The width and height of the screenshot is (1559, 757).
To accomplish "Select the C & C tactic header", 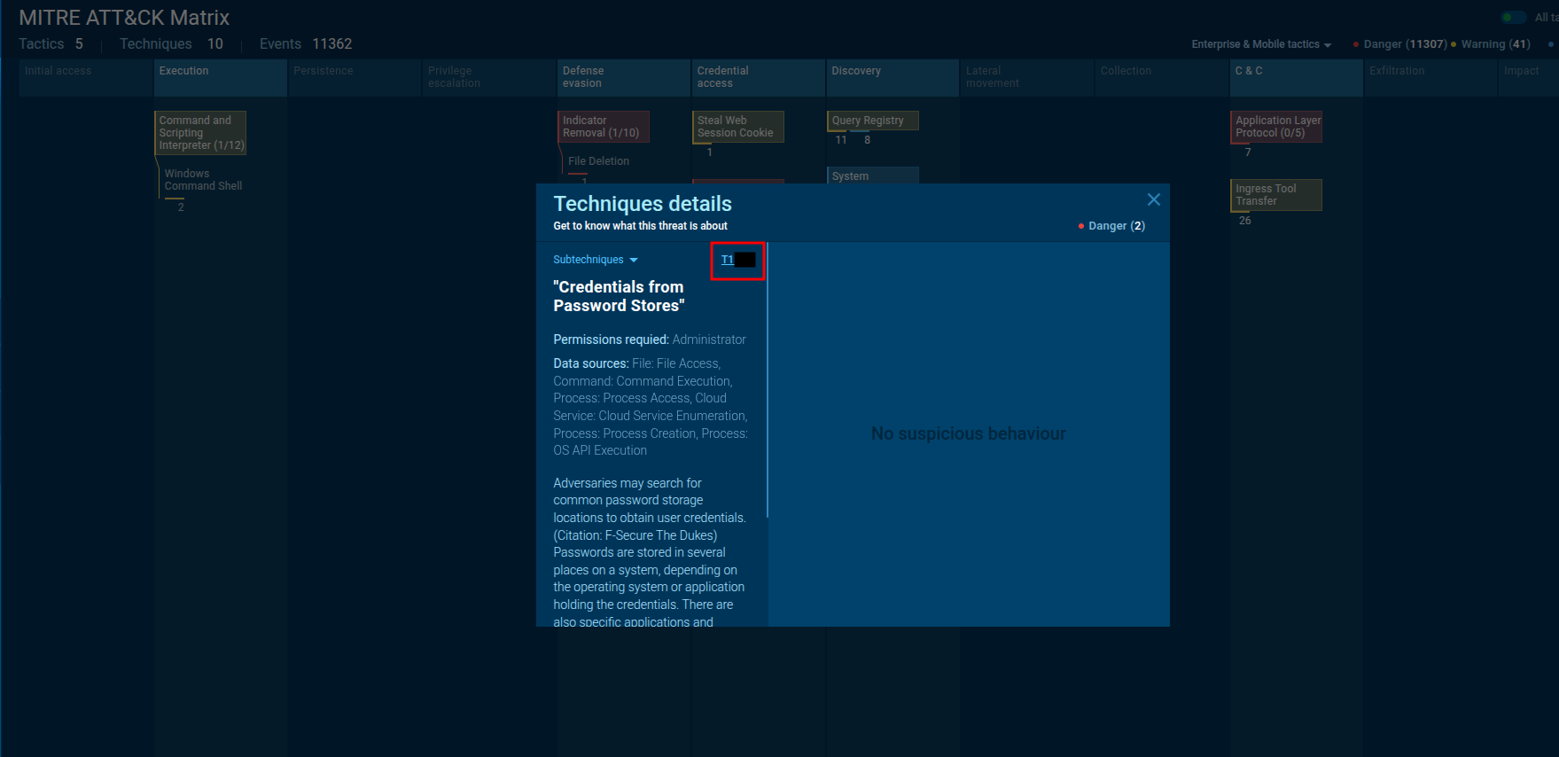I will tap(1295, 78).
